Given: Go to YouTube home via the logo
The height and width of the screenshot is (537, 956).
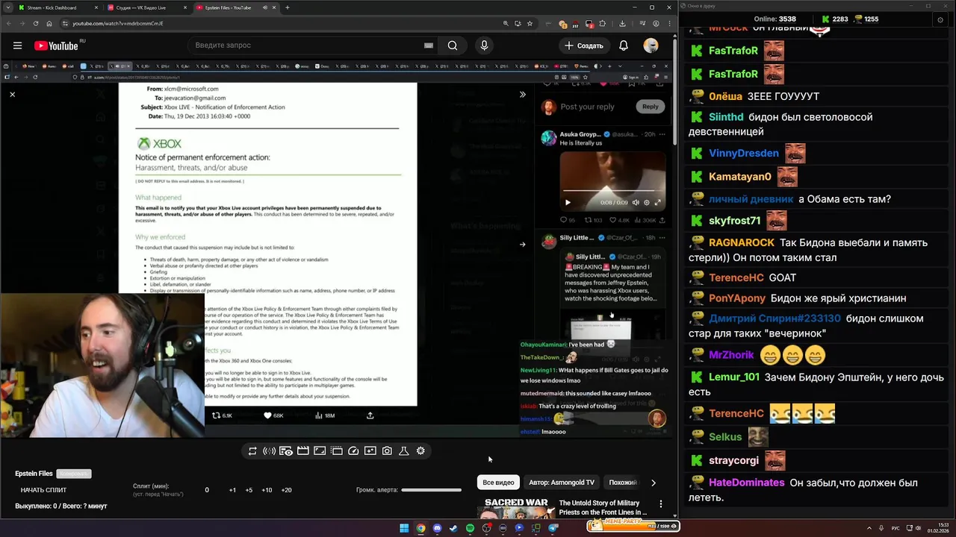Looking at the screenshot, I should tap(56, 45).
